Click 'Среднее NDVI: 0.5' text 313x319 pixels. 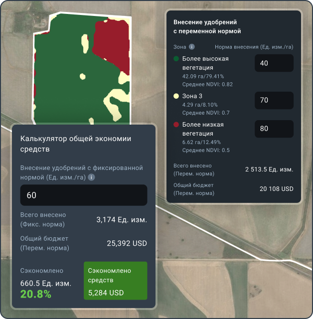pyautogui.click(x=206, y=151)
